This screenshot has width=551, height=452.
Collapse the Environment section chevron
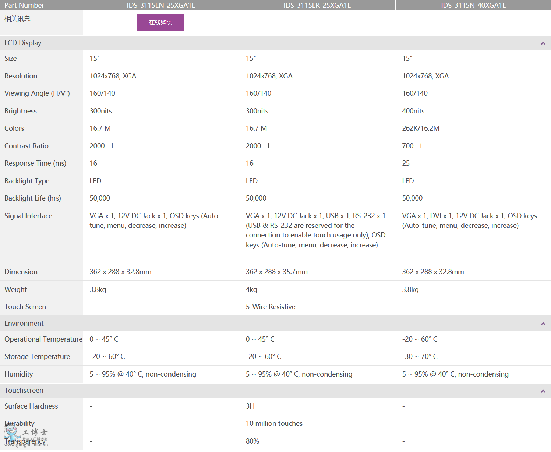pyautogui.click(x=543, y=324)
